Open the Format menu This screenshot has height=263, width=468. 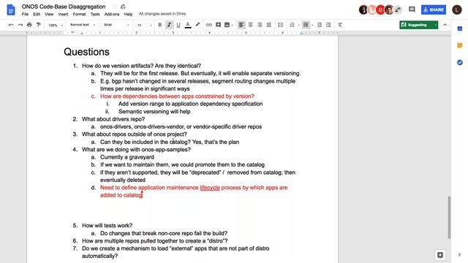coord(79,14)
